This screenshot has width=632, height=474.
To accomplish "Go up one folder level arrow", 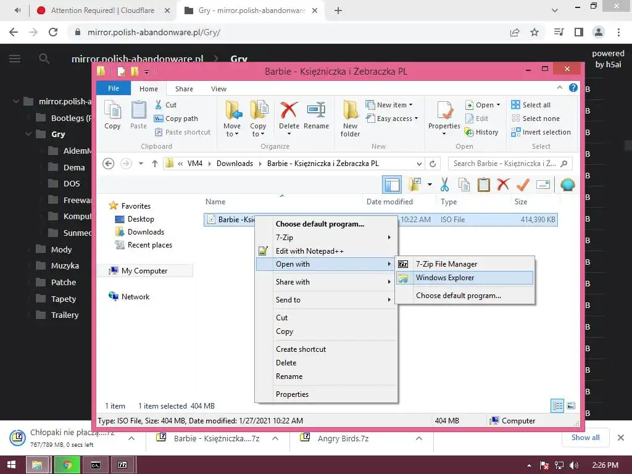I will point(155,164).
